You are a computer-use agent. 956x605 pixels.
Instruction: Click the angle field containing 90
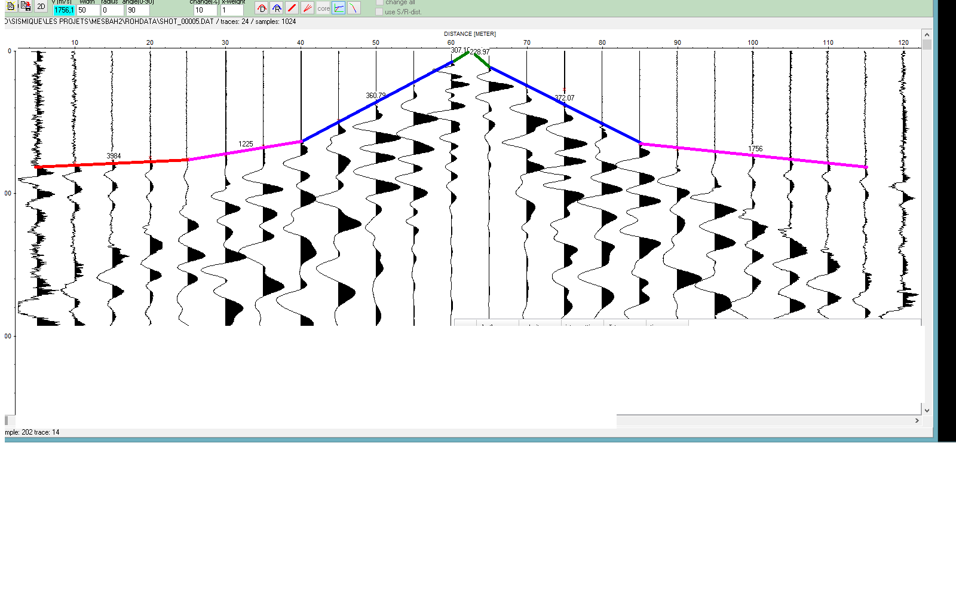tap(137, 10)
